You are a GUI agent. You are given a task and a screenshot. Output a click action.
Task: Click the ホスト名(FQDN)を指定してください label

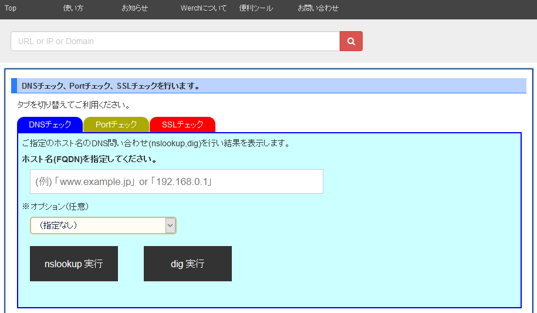click(x=89, y=159)
